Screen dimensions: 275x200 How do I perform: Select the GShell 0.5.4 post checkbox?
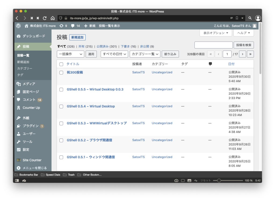[61, 107]
